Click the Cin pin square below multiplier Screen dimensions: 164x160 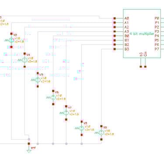[x=145, y=66]
